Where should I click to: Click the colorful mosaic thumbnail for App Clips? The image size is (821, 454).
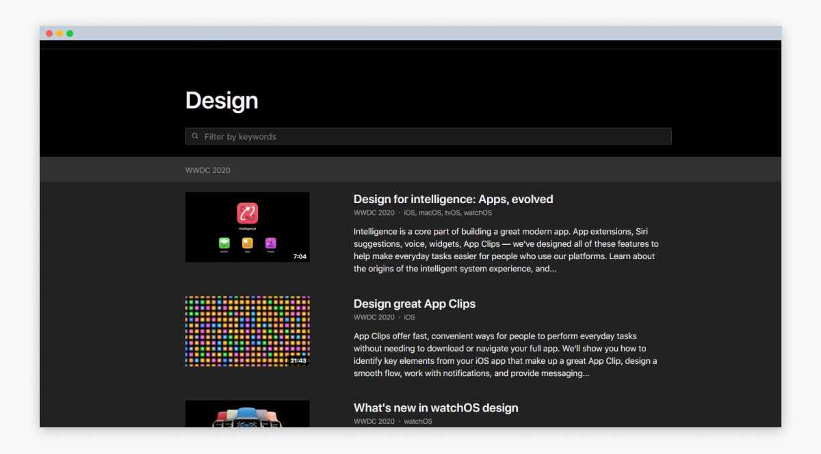click(x=247, y=331)
